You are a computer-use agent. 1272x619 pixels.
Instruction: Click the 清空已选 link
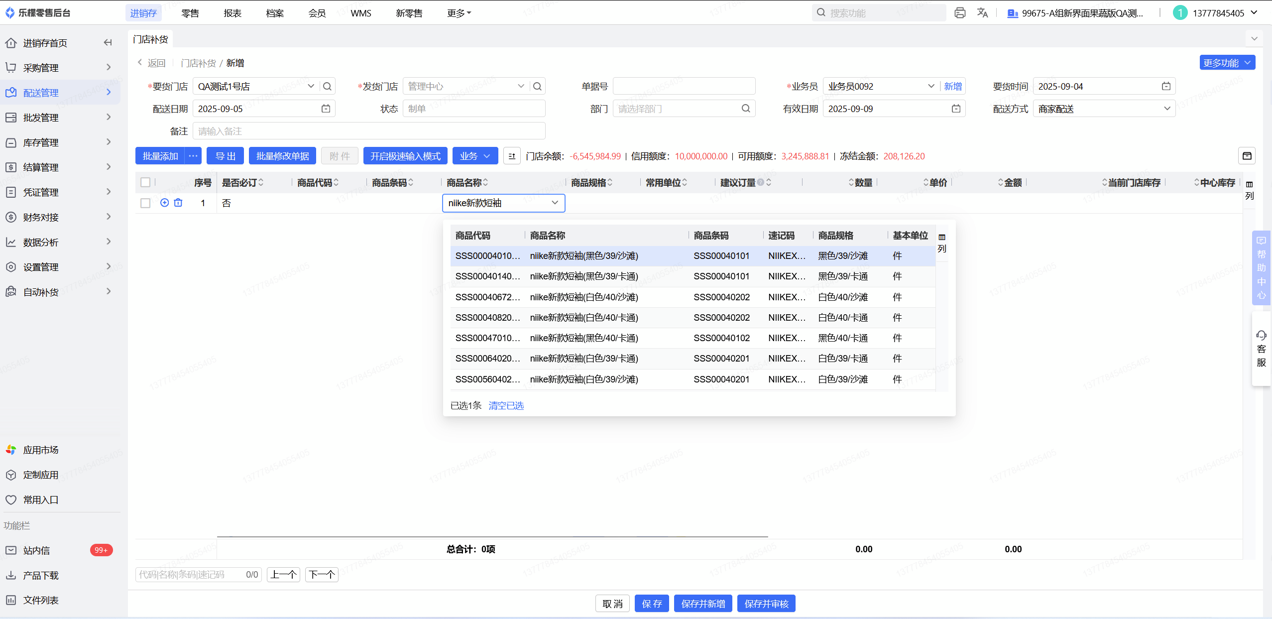[506, 405]
